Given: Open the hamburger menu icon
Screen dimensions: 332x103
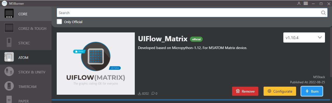Looking at the screenshot, I should 306,3.
